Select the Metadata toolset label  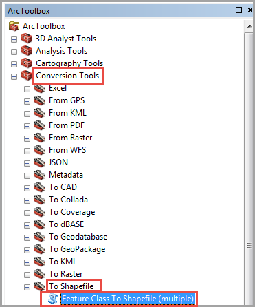click(x=66, y=175)
